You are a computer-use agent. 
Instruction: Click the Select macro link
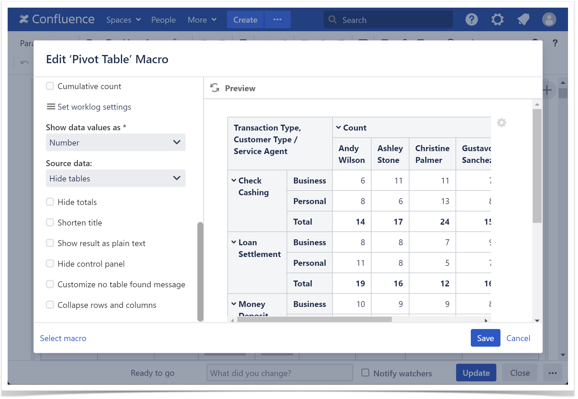click(x=63, y=338)
